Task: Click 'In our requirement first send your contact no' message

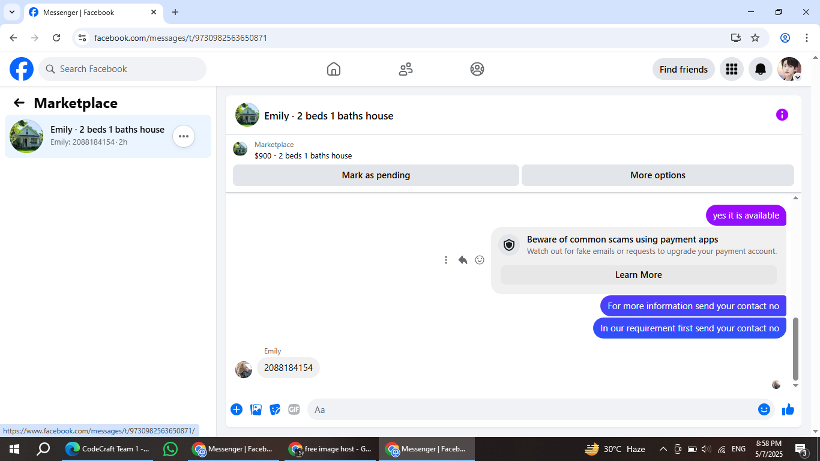Action: click(x=690, y=328)
